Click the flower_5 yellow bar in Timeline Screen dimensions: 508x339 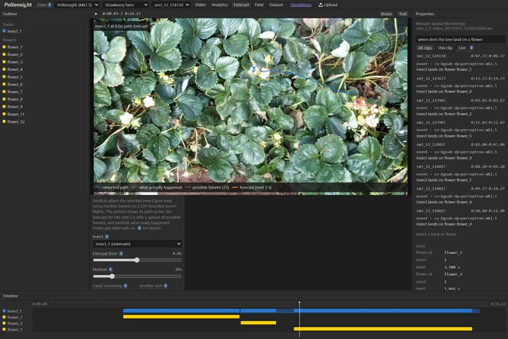tap(383, 329)
